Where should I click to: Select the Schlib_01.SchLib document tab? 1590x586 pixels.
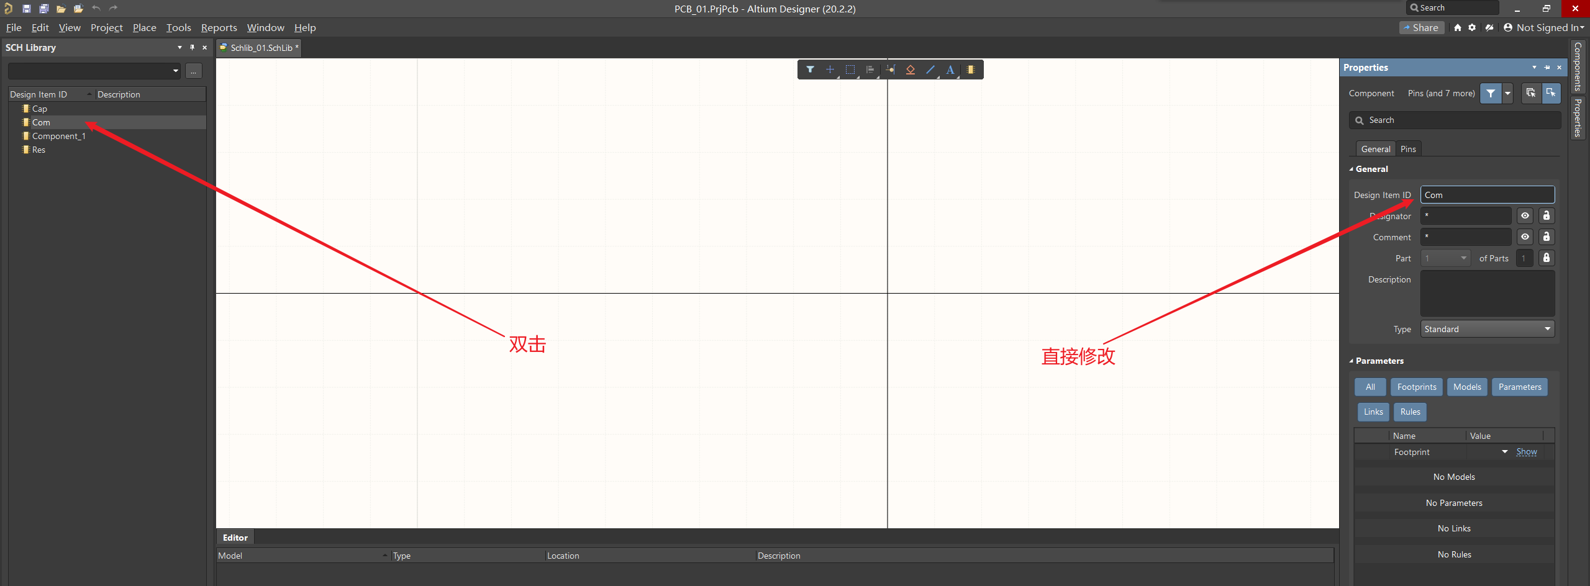coord(260,48)
